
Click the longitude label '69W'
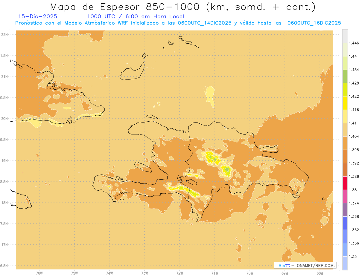click(x=285, y=273)
